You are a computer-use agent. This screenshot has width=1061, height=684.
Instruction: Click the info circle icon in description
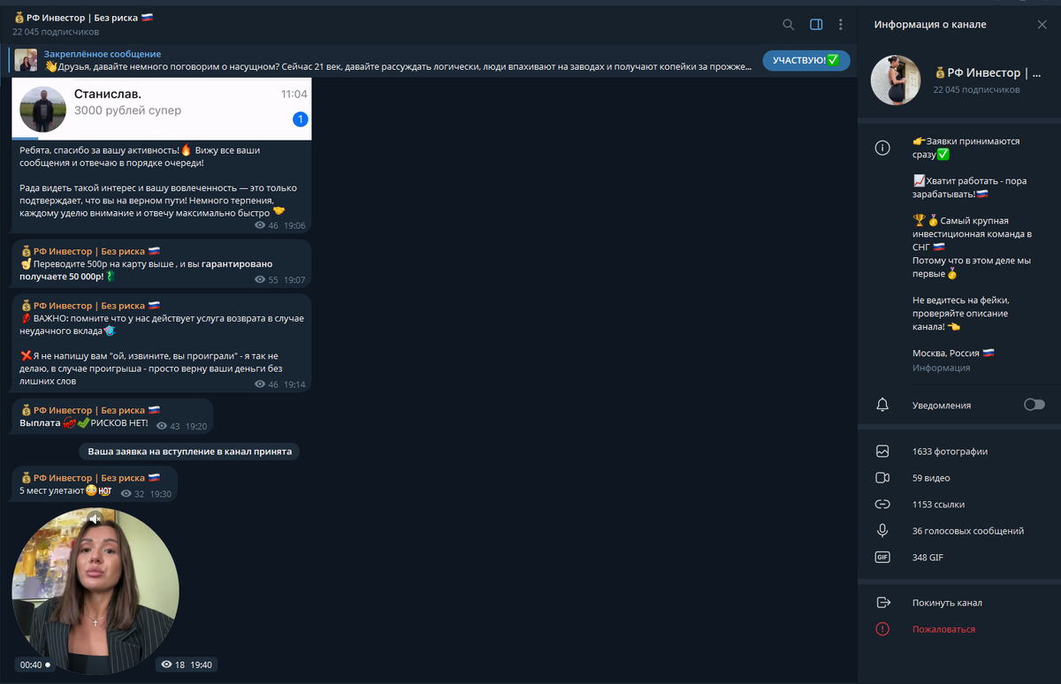[x=882, y=148]
